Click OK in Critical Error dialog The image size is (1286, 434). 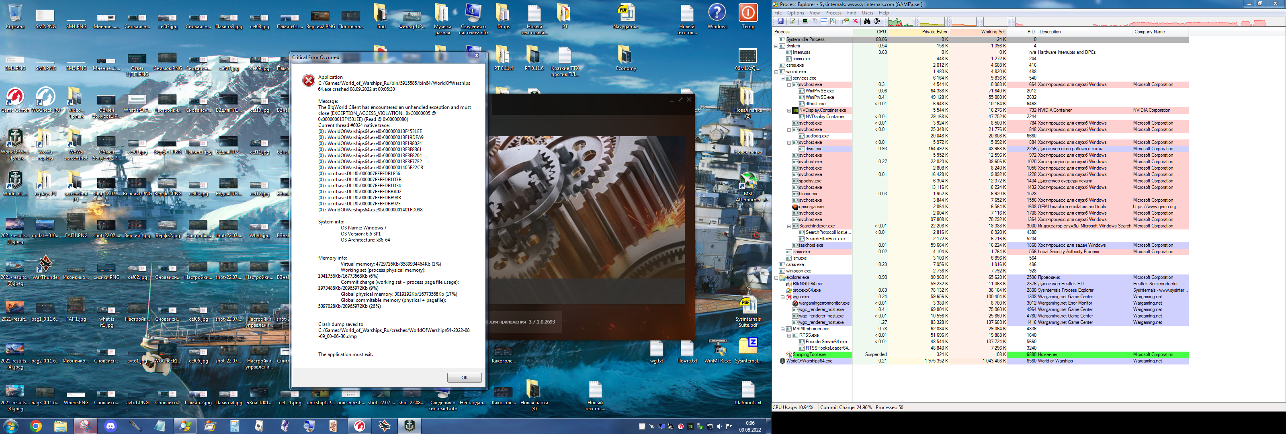pyautogui.click(x=464, y=378)
